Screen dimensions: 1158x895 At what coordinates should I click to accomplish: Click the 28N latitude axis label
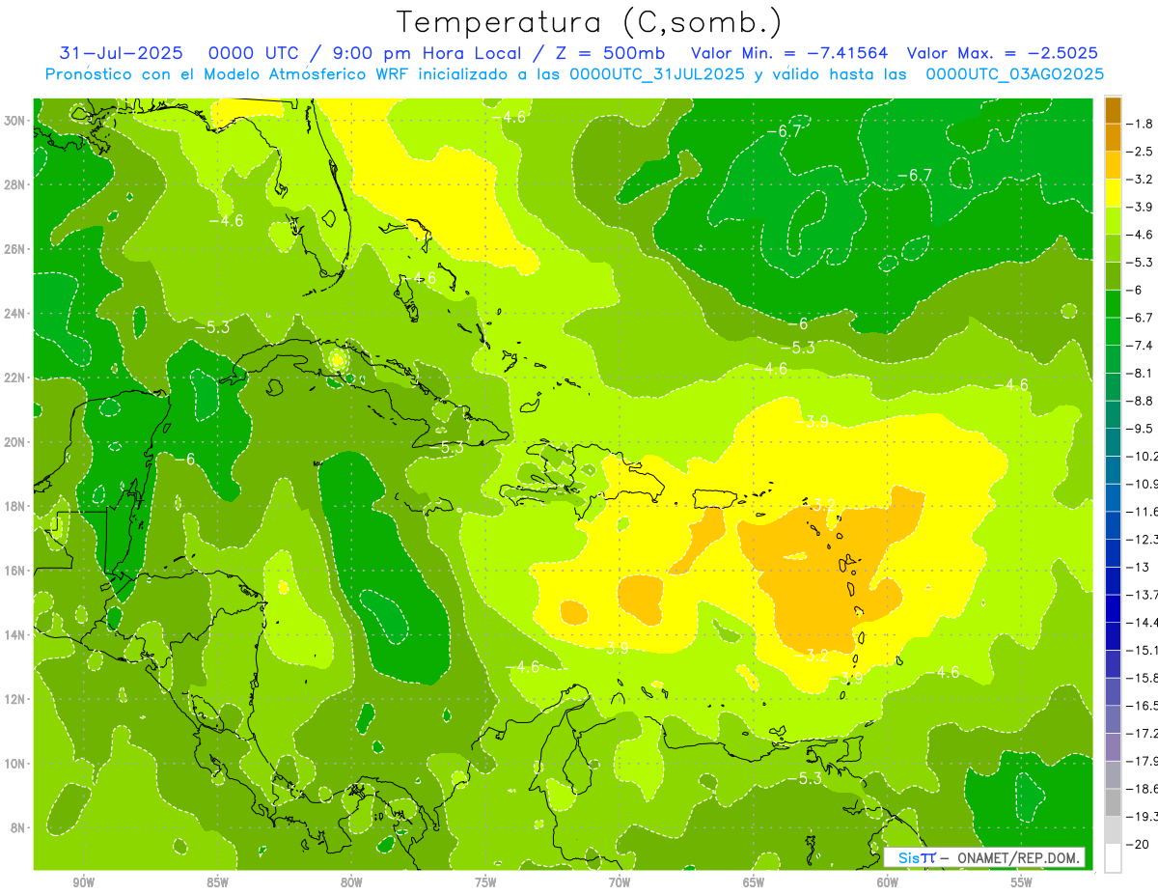[15, 184]
